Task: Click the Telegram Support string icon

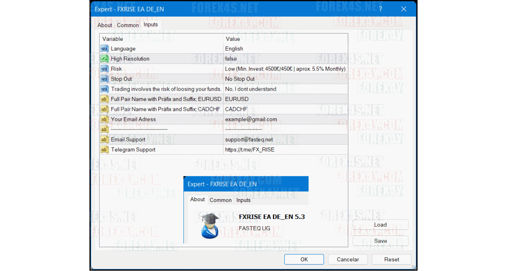Action: click(104, 150)
